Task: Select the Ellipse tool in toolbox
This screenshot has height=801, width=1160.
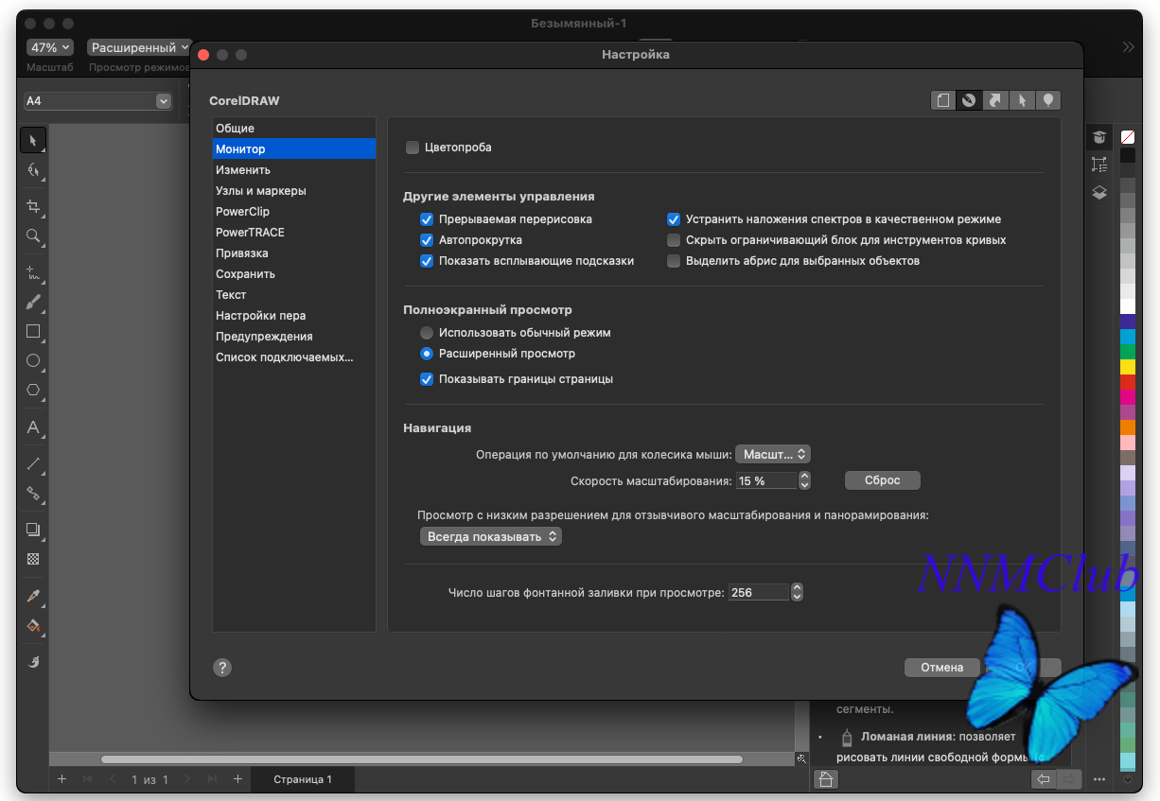Action: pos(33,360)
